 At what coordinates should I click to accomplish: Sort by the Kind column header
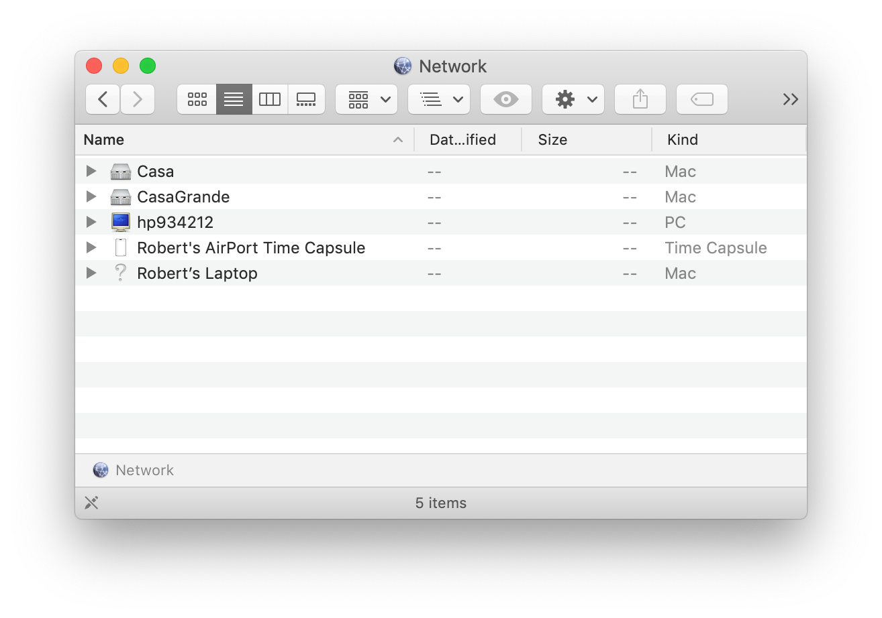(729, 139)
